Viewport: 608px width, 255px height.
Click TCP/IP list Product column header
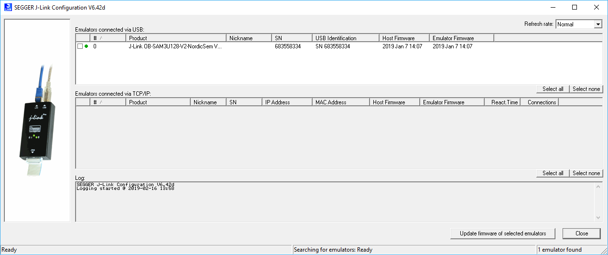(x=158, y=102)
